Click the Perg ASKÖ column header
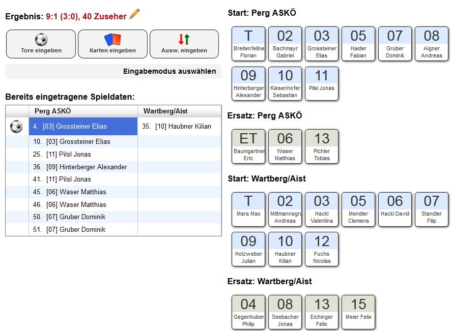 click(x=83, y=111)
